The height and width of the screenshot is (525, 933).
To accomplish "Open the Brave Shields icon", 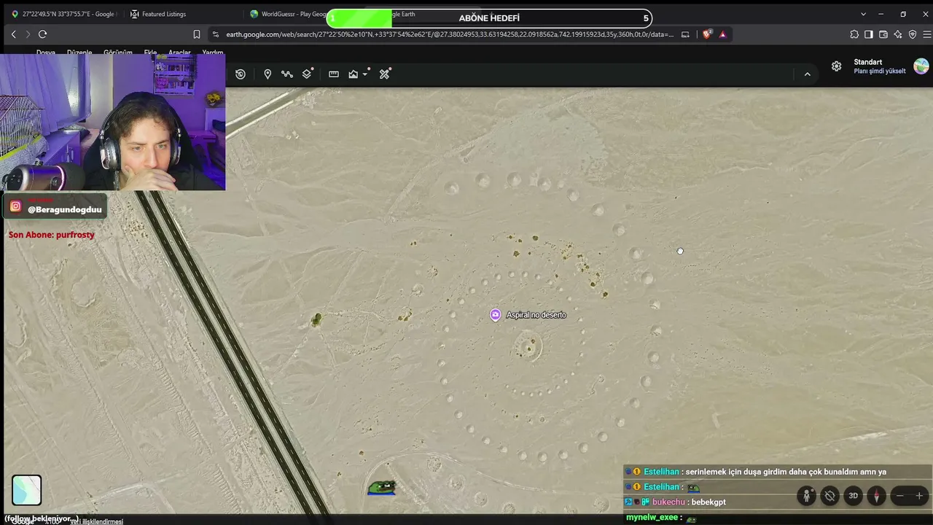I will coord(706,34).
